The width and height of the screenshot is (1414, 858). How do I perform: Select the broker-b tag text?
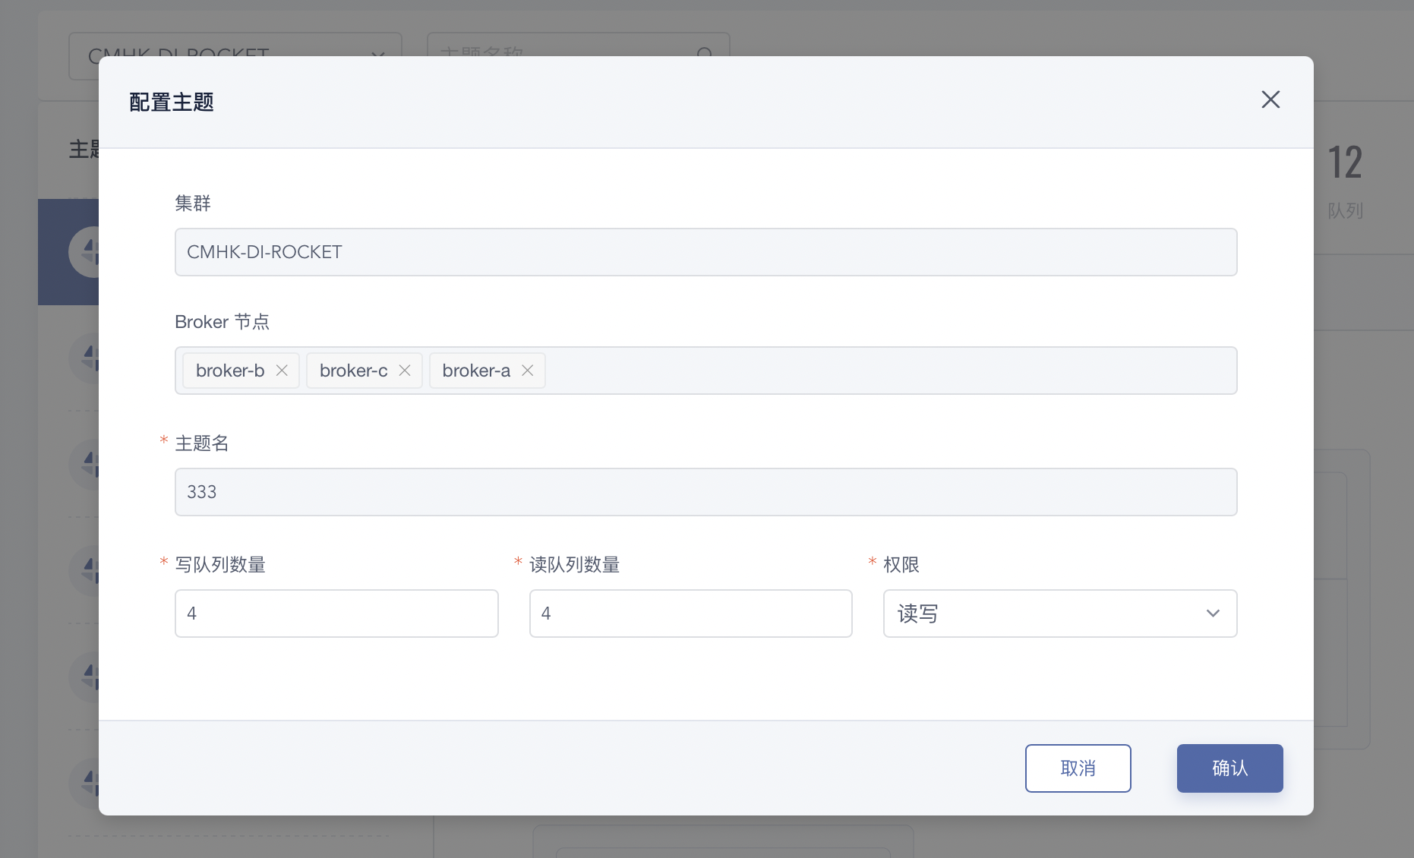pos(230,371)
